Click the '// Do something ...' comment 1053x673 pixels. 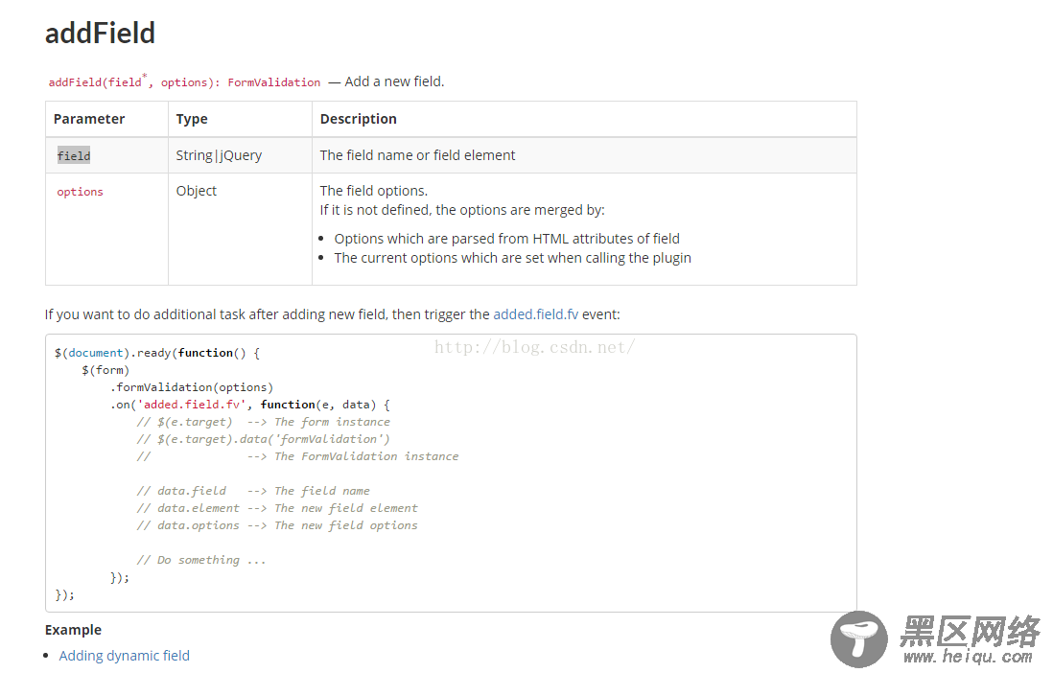click(201, 560)
